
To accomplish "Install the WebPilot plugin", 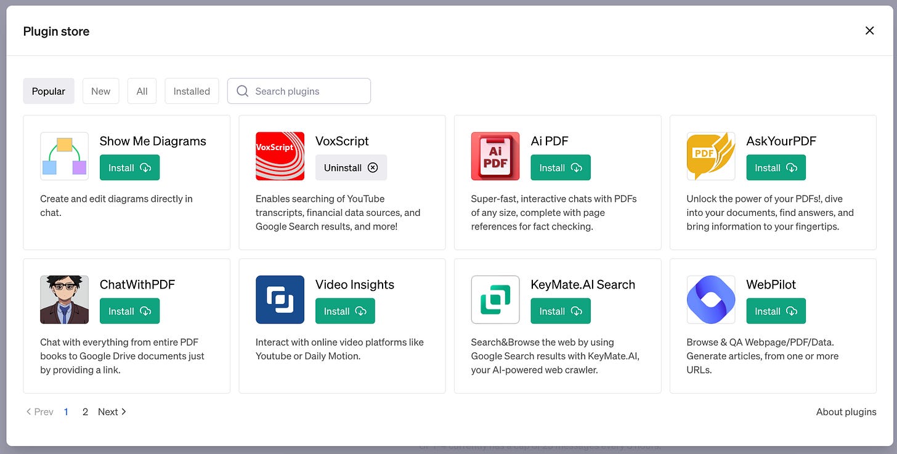I will click(x=776, y=311).
